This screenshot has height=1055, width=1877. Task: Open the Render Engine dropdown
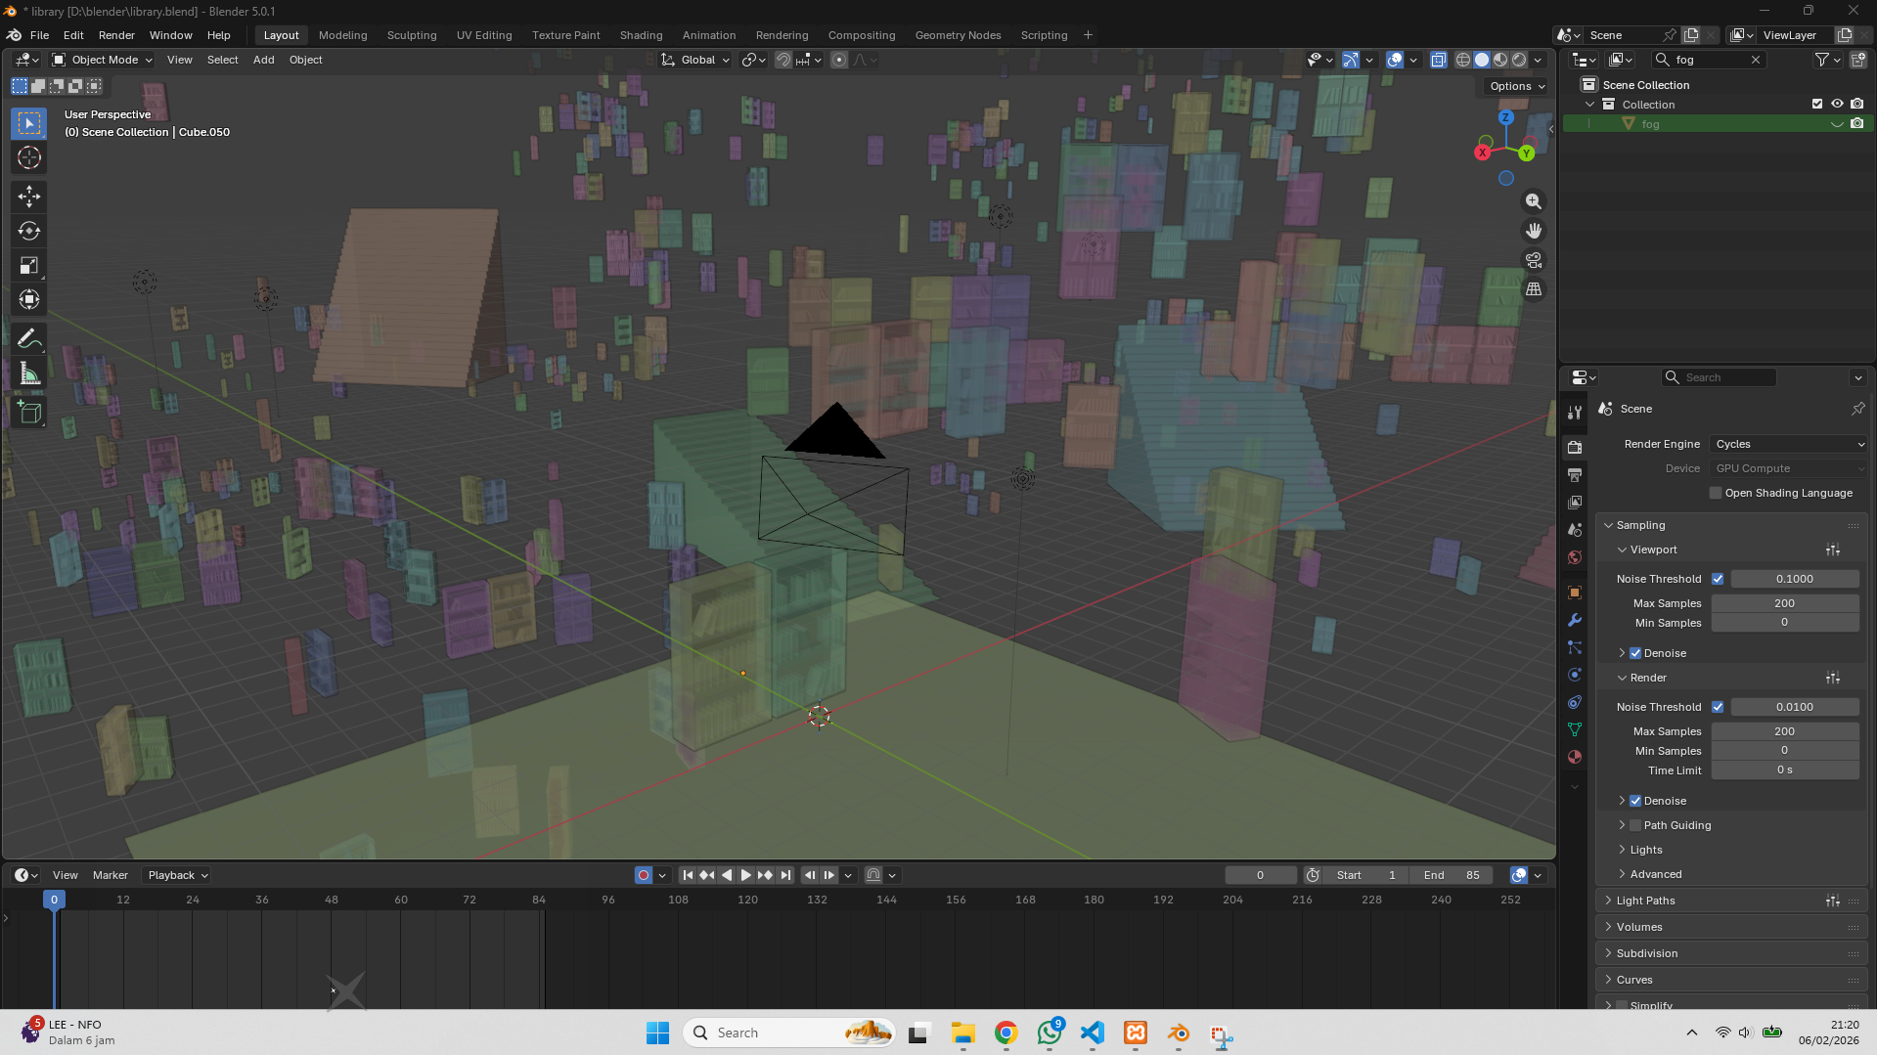pyautogui.click(x=1788, y=444)
